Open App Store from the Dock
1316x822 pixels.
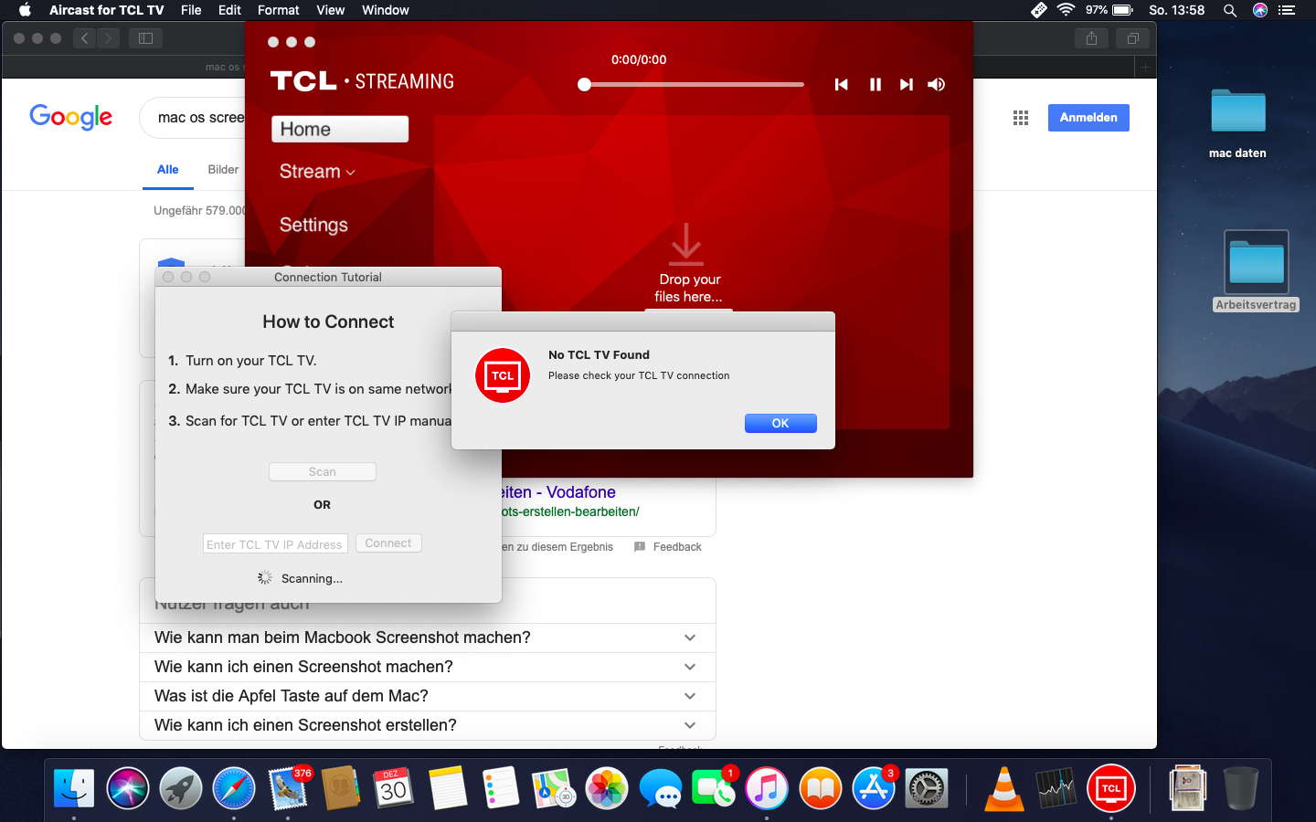pos(874,788)
